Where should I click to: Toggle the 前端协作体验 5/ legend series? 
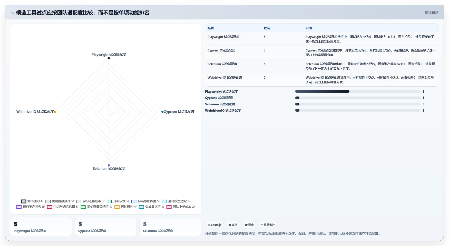[145, 201]
